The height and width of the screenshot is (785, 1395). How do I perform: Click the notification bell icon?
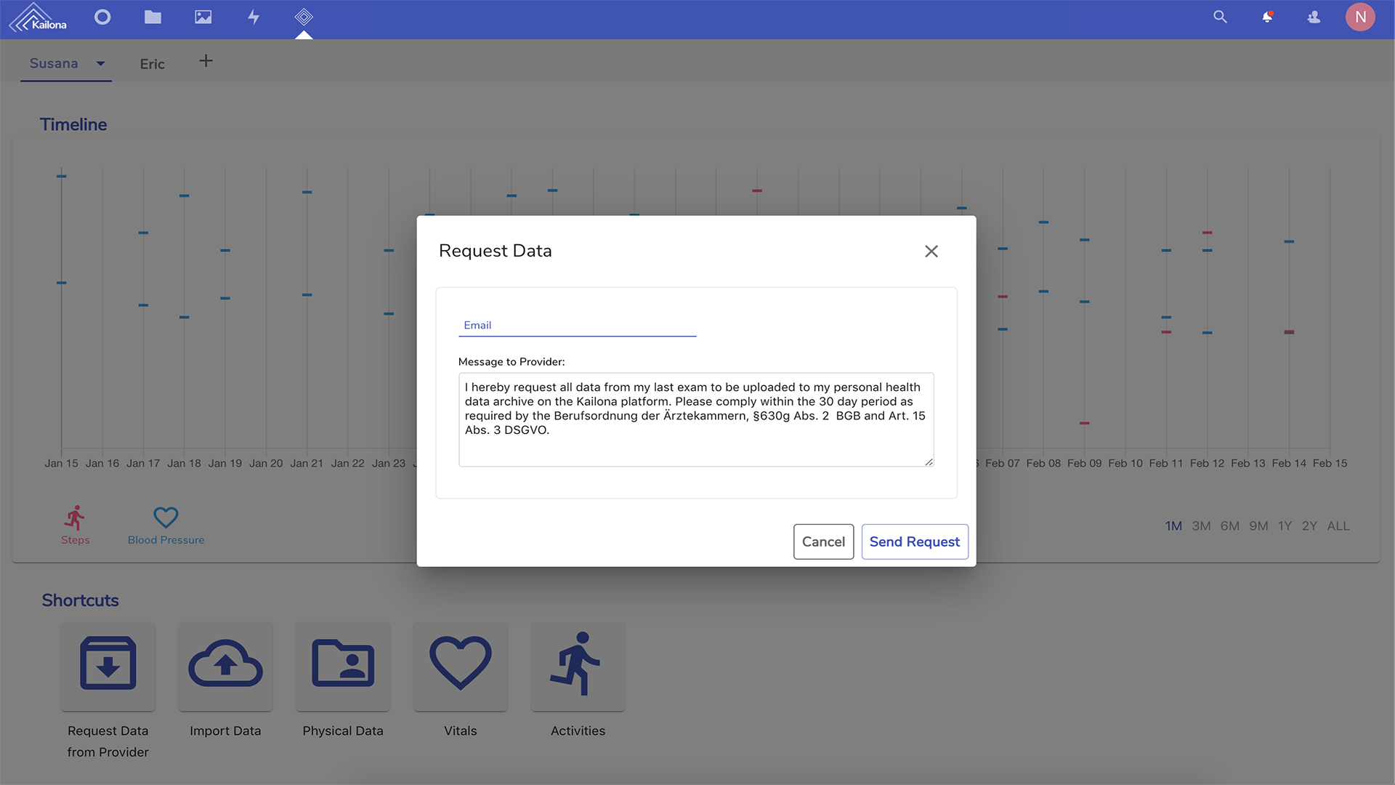pyautogui.click(x=1266, y=17)
